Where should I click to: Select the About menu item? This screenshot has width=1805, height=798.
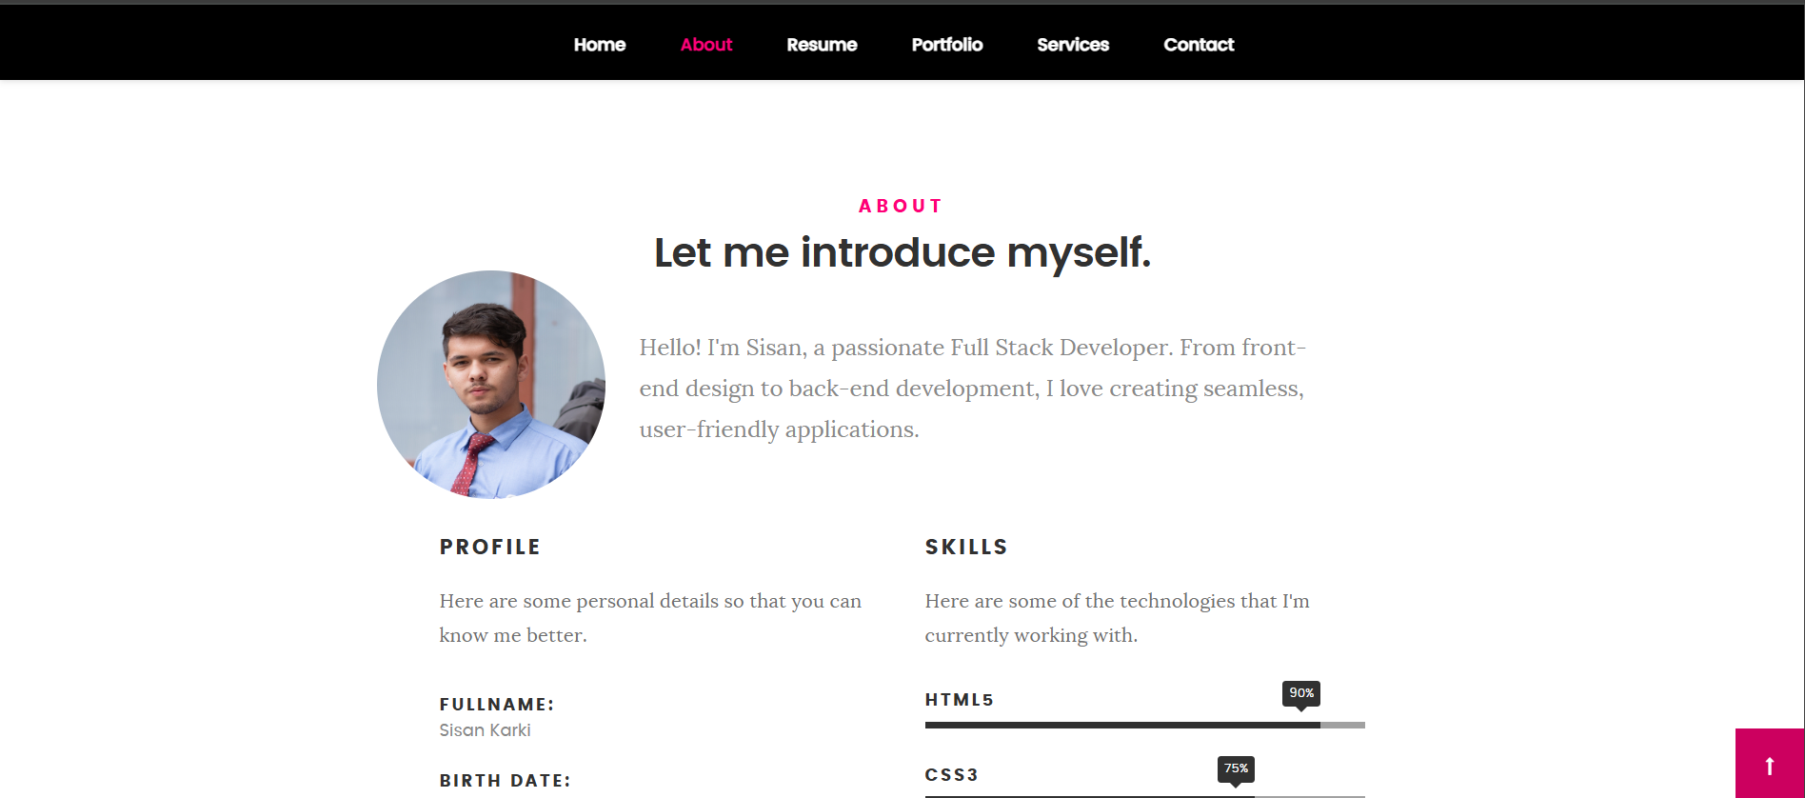pos(706,45)
